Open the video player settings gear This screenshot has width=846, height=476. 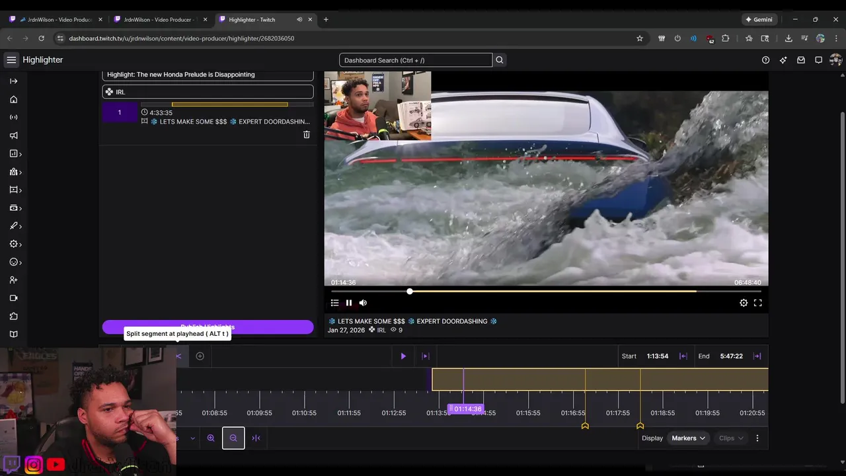[x=744, y=303]
